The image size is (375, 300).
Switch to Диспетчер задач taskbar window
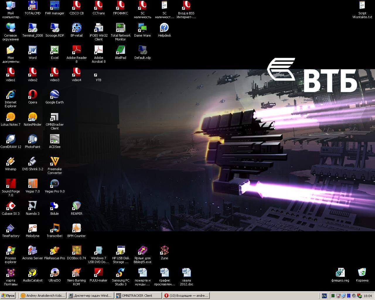(91, 296)
